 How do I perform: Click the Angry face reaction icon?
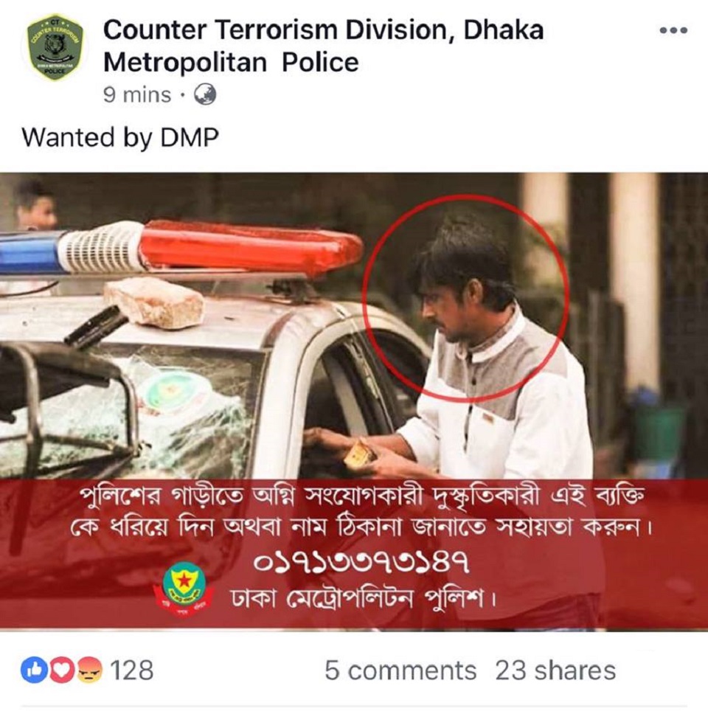click(x=90, y=670)
